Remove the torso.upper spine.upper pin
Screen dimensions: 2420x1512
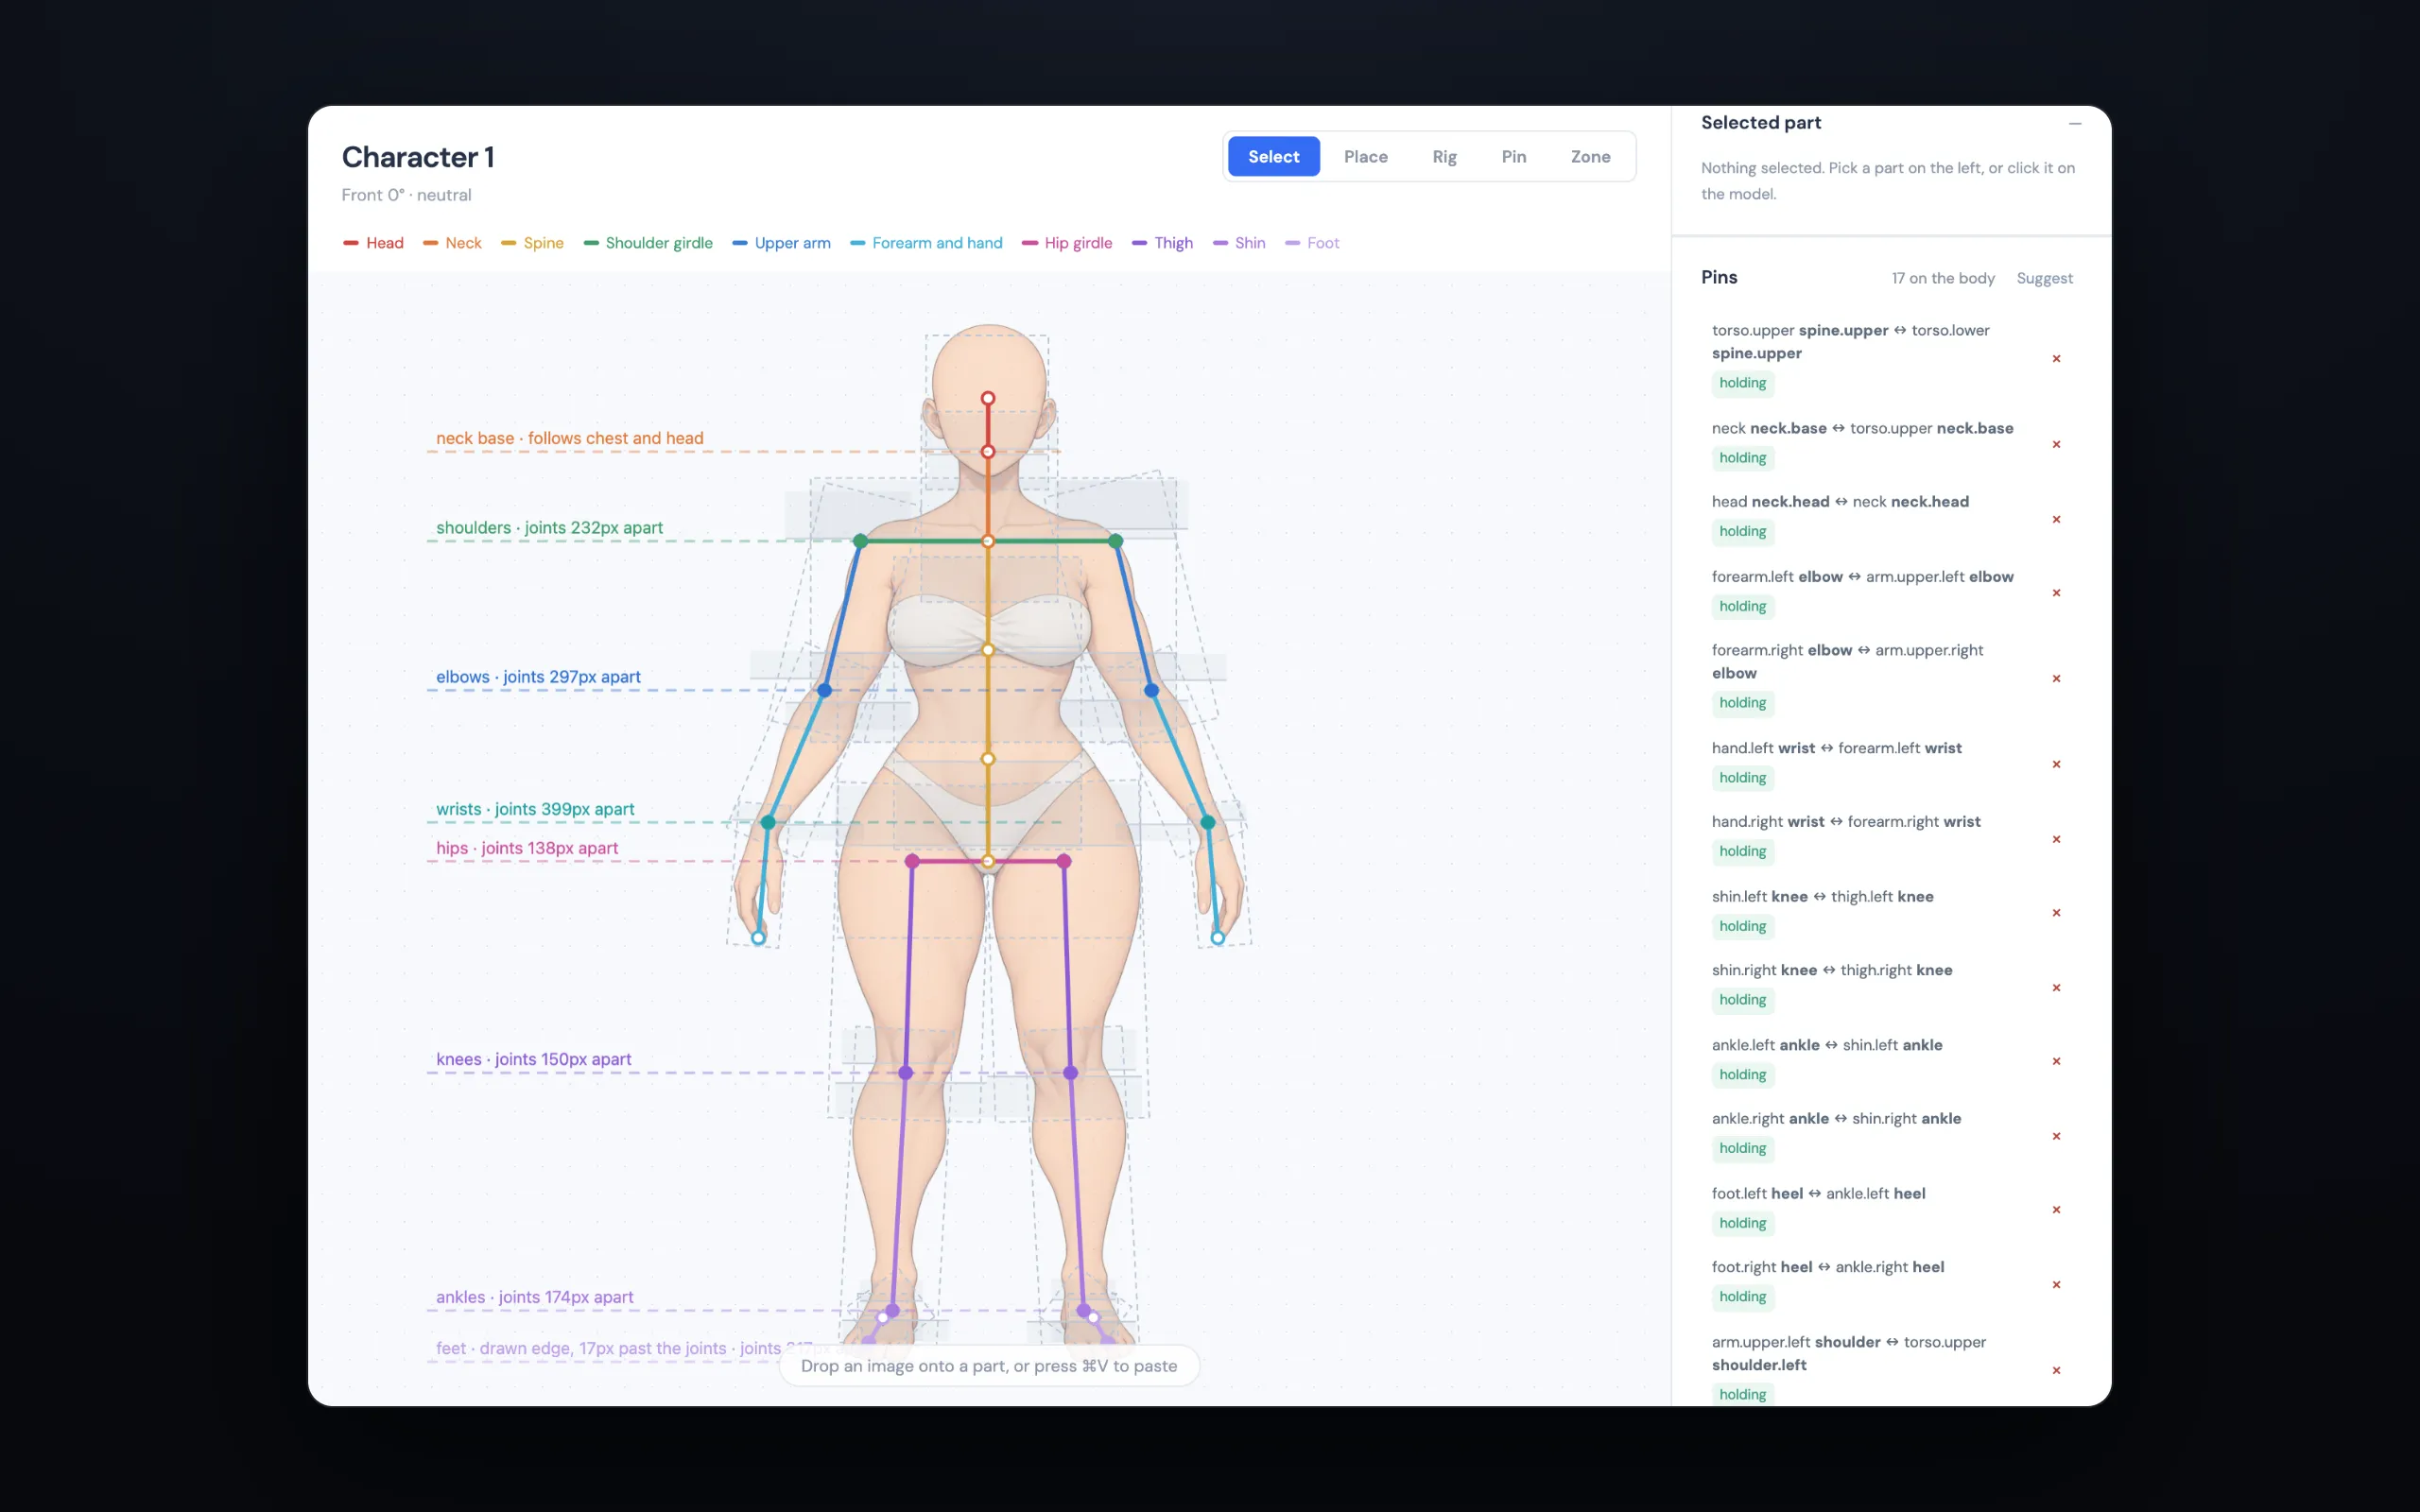[x=2056, y=358]
